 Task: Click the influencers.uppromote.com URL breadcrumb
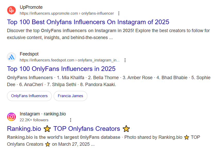click(67, 13)
